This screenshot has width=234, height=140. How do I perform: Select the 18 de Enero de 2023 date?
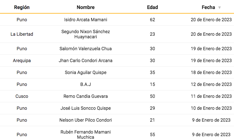[x=211, y=72]
